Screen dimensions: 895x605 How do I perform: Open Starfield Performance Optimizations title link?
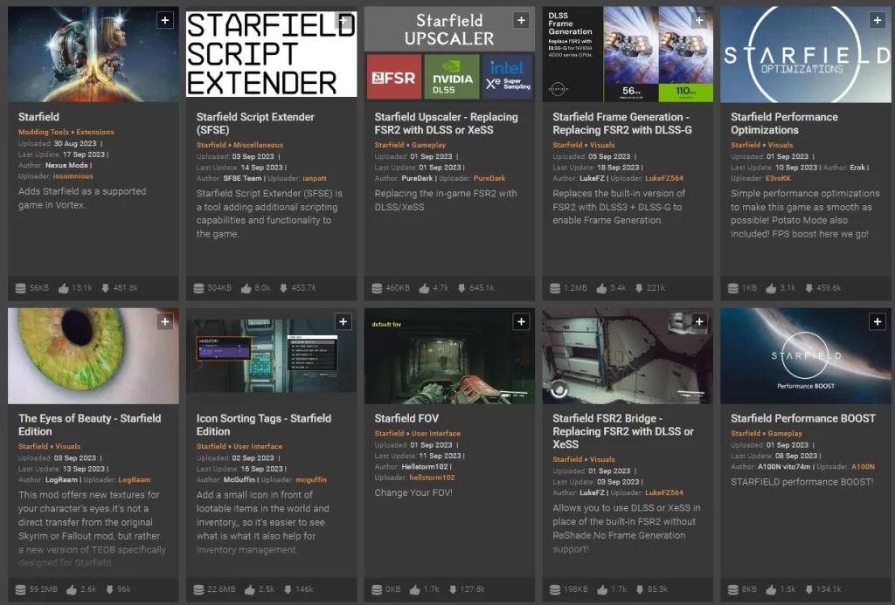click(784, 123)
